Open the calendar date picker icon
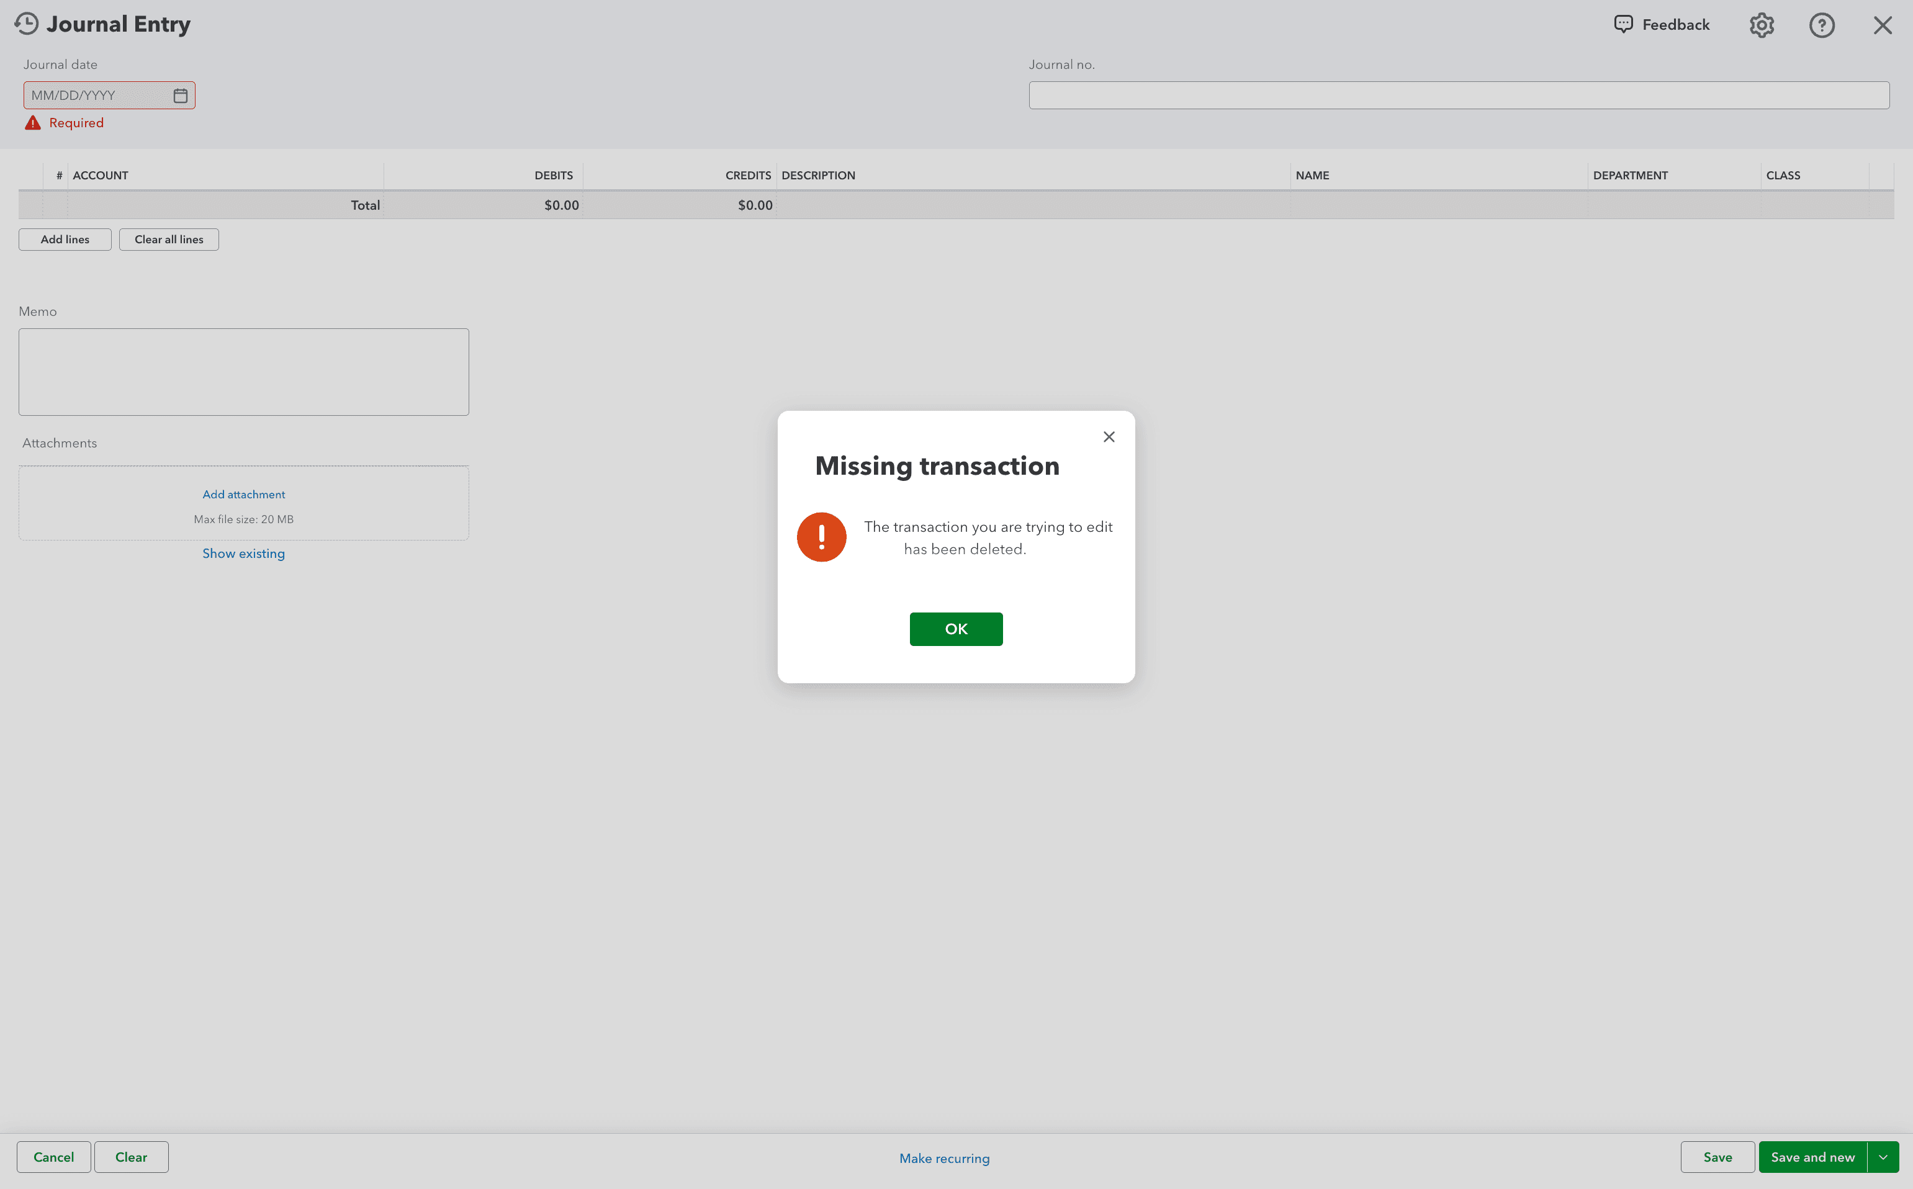 tap(180, 95)
